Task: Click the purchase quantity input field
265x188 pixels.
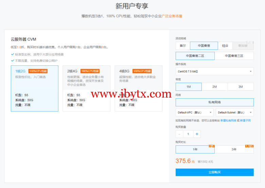Action: click(x=188, y=134)
